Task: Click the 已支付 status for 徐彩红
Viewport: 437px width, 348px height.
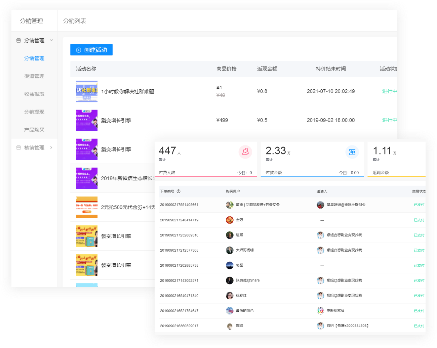Action: point(419,296)
